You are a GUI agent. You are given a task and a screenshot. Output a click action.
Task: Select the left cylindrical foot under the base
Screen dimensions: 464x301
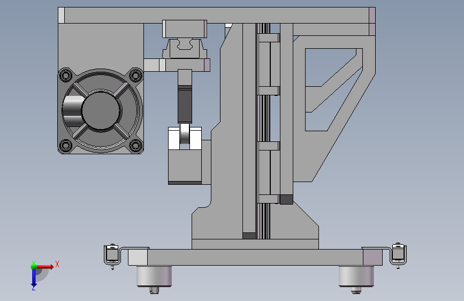pos(154,276)
